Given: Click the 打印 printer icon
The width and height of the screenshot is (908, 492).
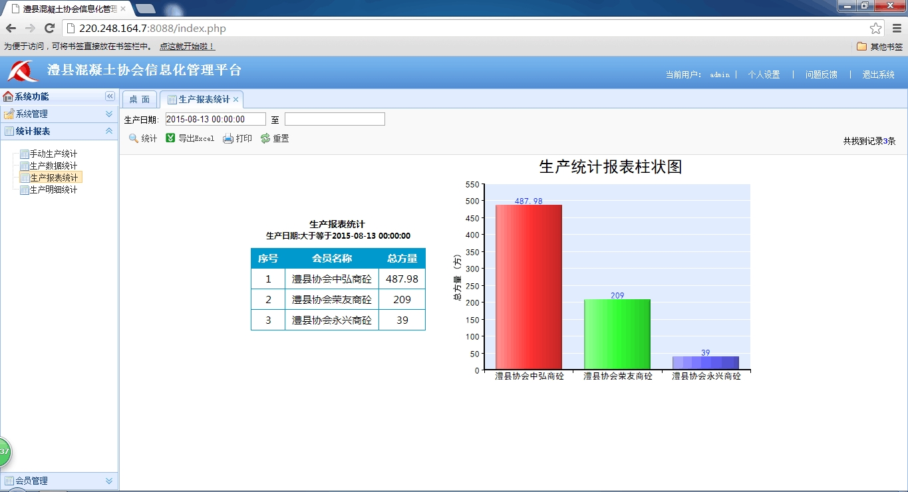Looking at the screenshot, I should 228,138.
